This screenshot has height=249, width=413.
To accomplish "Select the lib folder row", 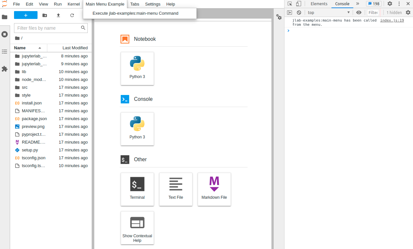I will pyautogui.click(x=51, y=72).
